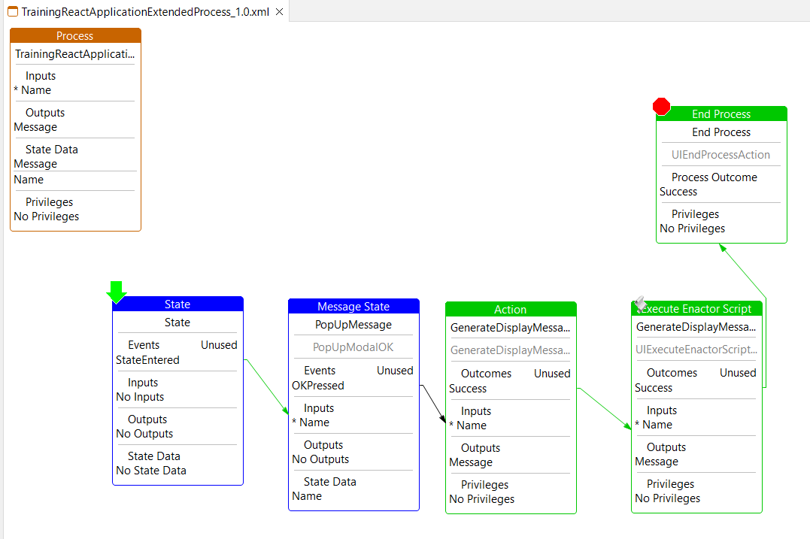810x539 pixels.
Task: Select the orange Process node header
Action: [x=75, y=35]
